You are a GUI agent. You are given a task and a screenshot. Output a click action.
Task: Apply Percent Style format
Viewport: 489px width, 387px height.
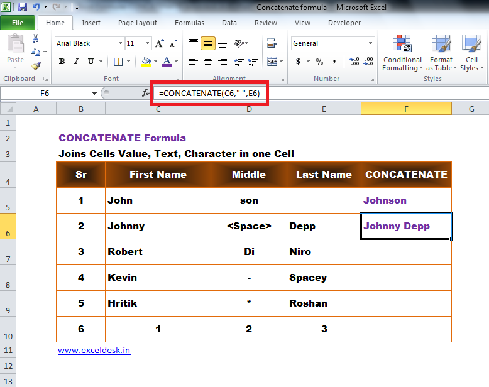(x=319, y=62)
